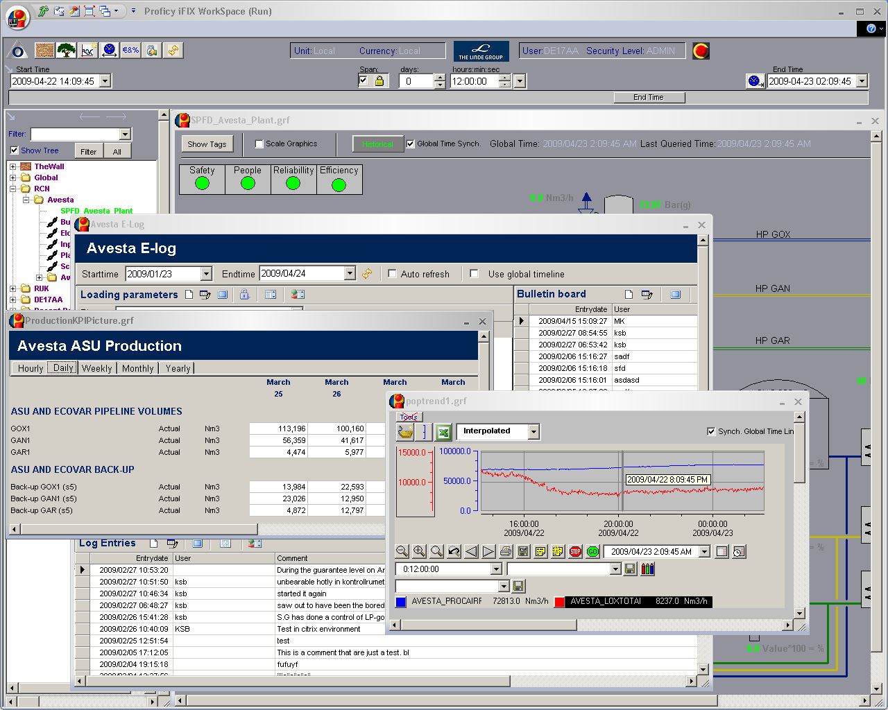Viewport: 888px width, 710px height.
Task: Open the E-log Starttime date dropdown
Action: click(x=206, y=274)
